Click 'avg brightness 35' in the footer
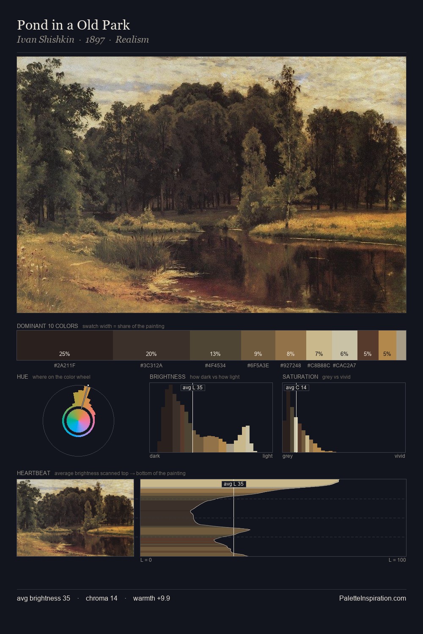423x634 pixels. [44, 598]
